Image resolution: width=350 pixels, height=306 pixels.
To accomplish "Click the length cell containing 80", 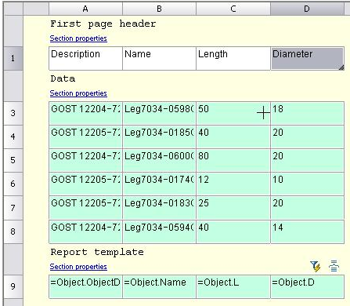I will pyautogui.click(x=233, y=160).
